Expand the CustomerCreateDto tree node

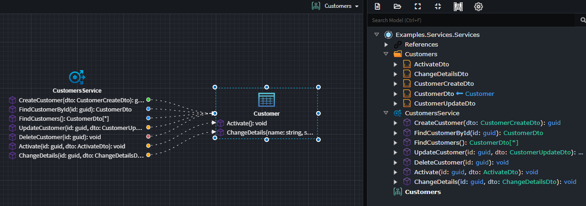pos(396,83)
